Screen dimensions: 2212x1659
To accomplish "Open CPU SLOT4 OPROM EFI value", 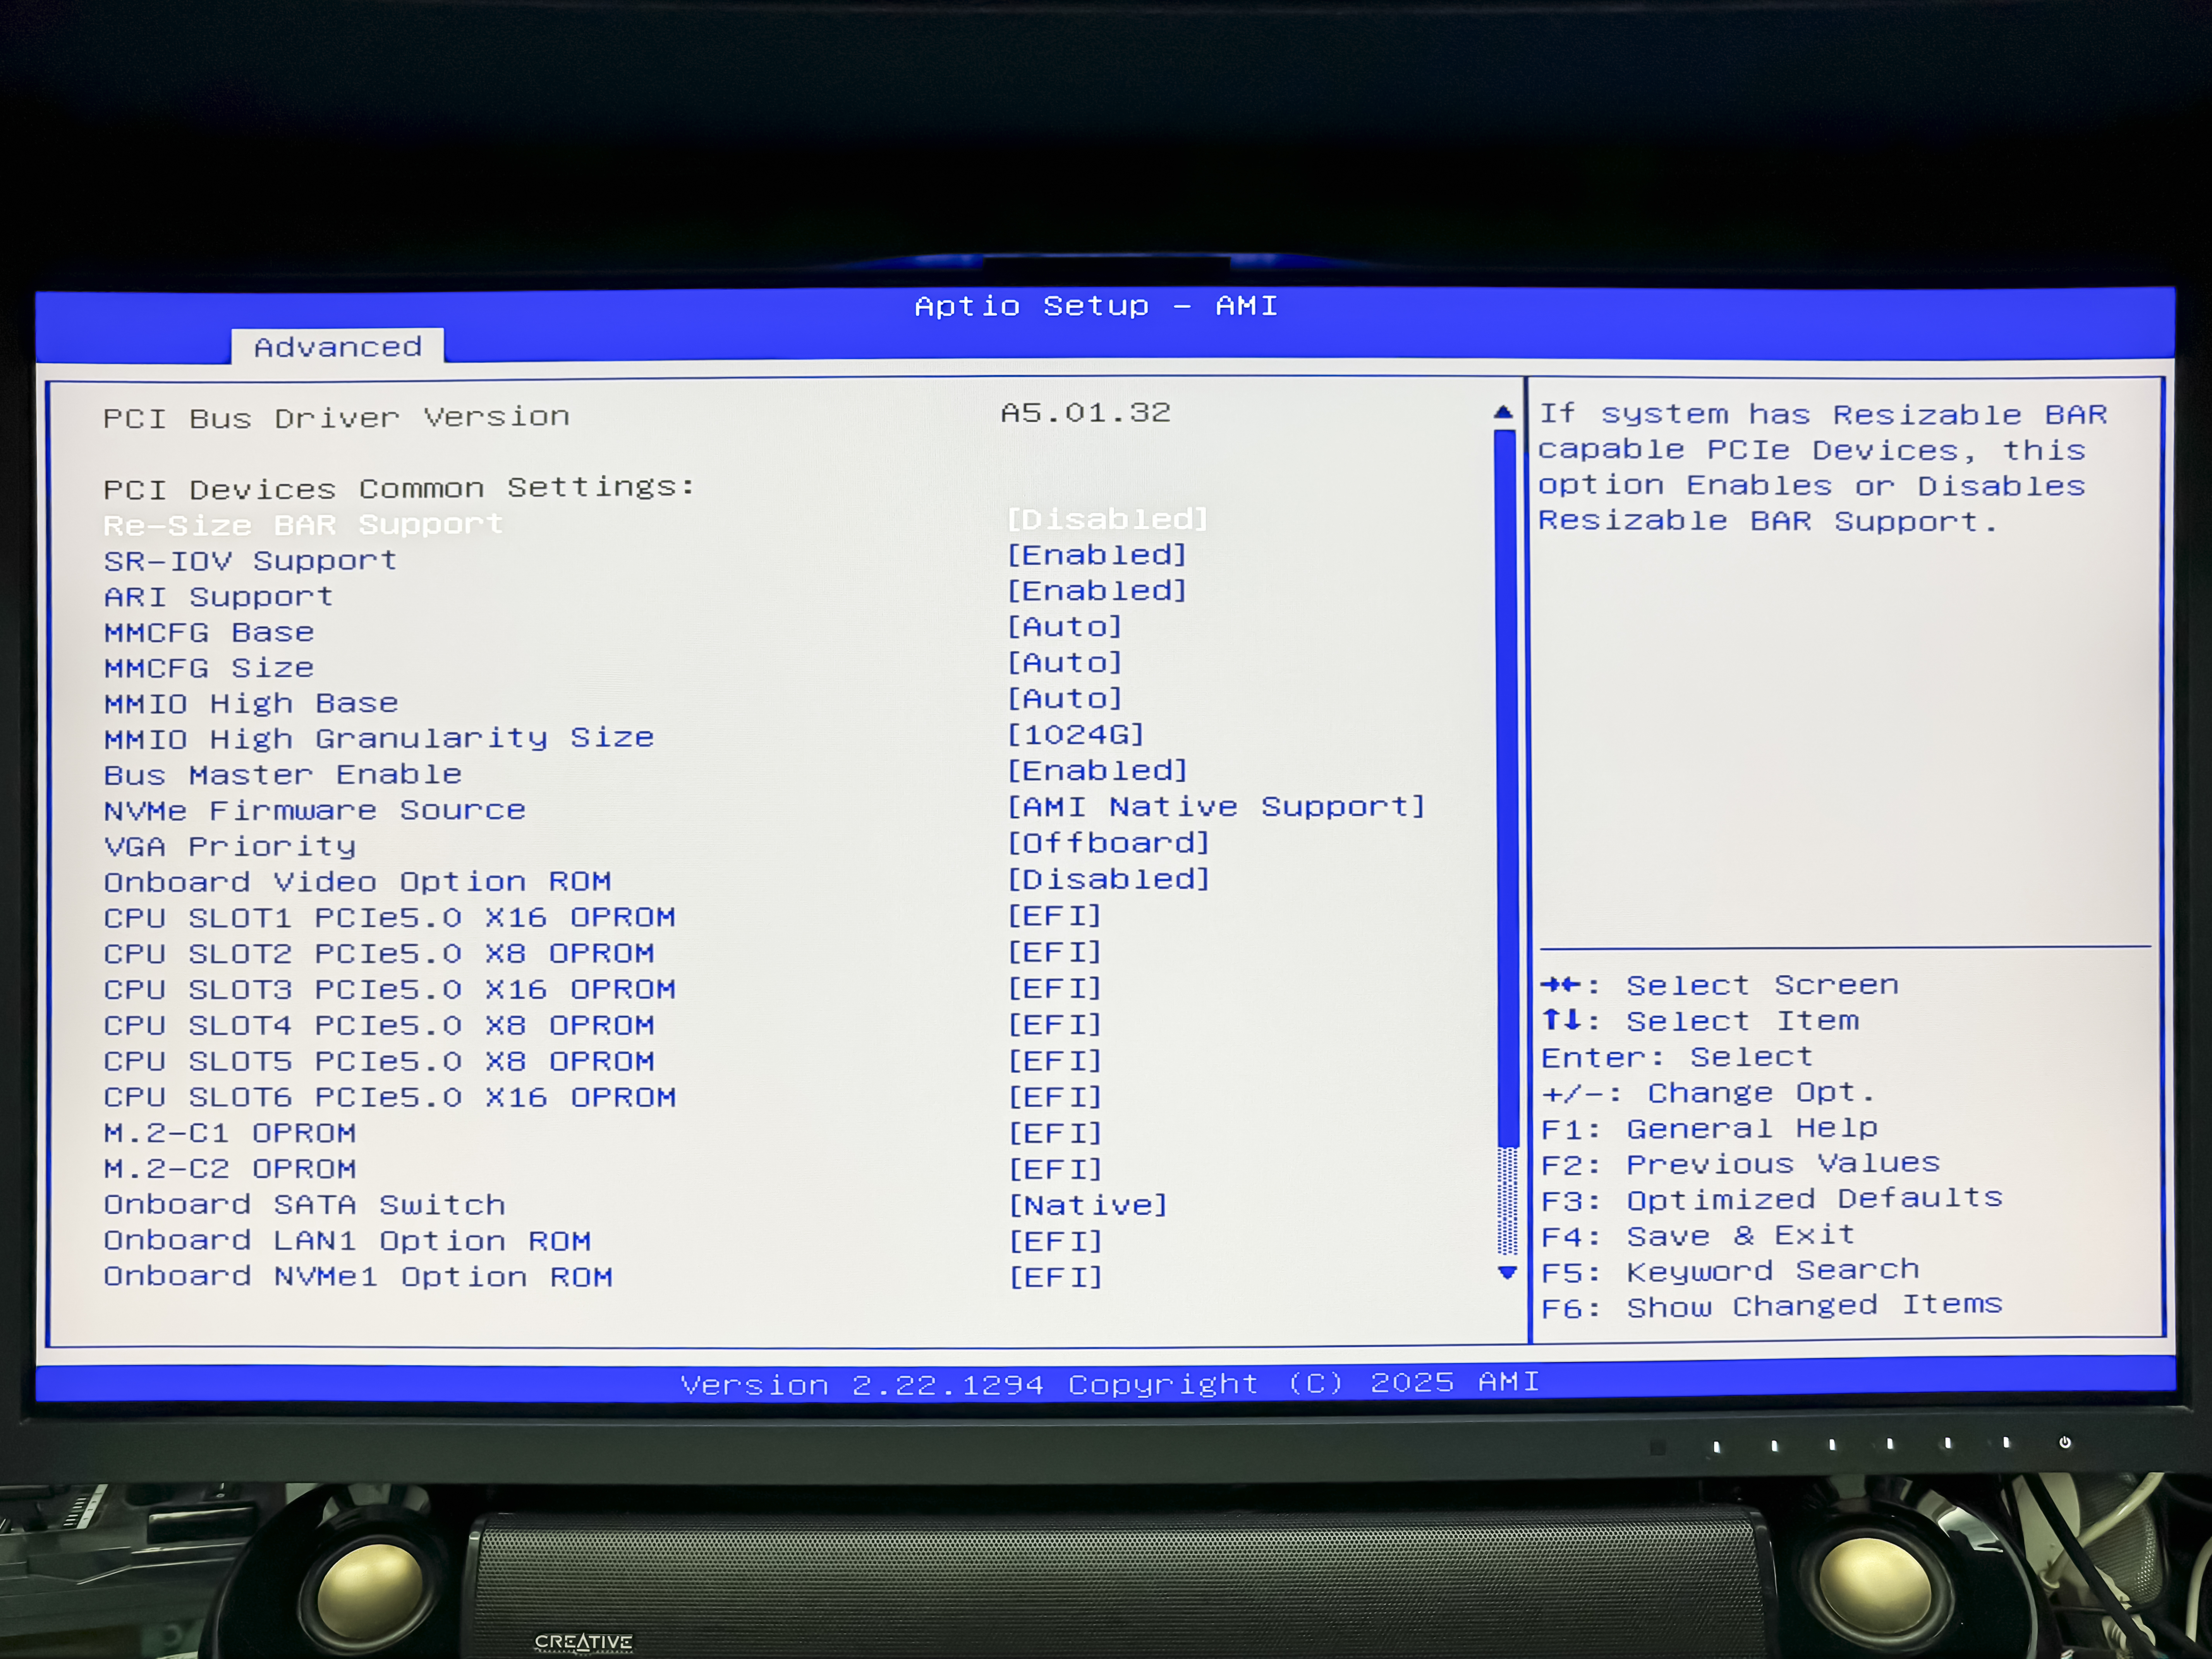I will pos(1054,1025).
